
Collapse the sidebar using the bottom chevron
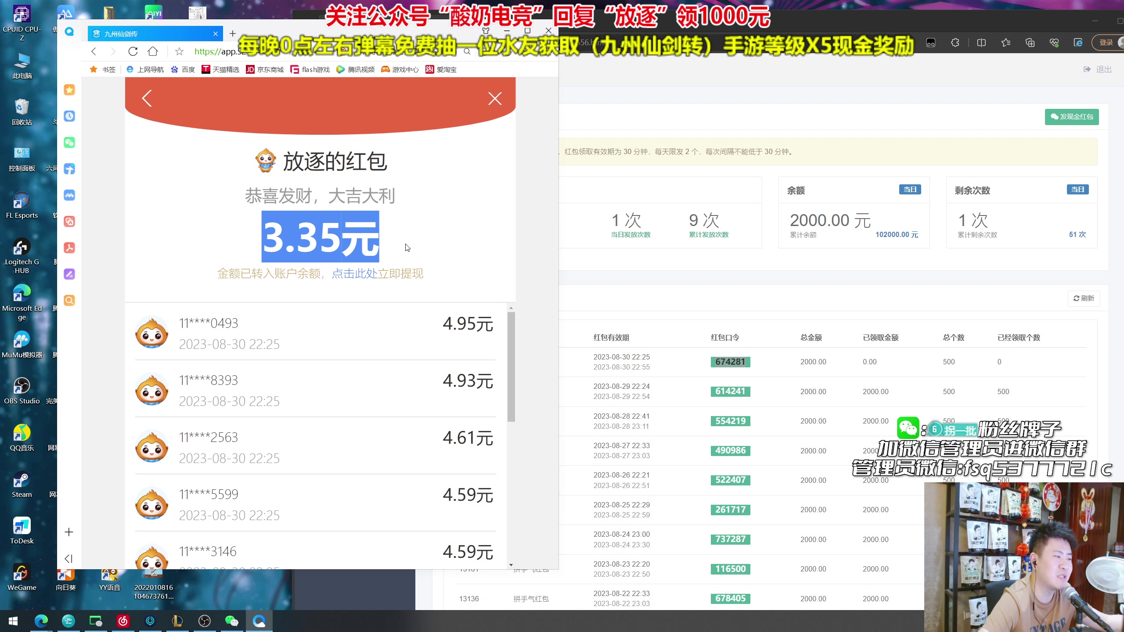pyautogui.click(x=68, y=558)
